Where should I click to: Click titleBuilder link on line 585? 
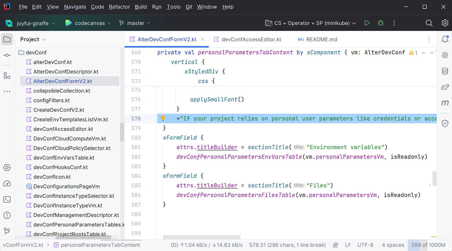click(x=217, y=186)
